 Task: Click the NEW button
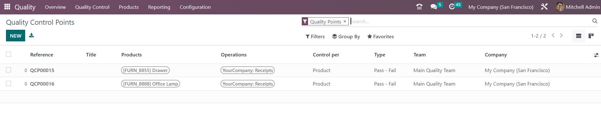[x=15, y=36]
